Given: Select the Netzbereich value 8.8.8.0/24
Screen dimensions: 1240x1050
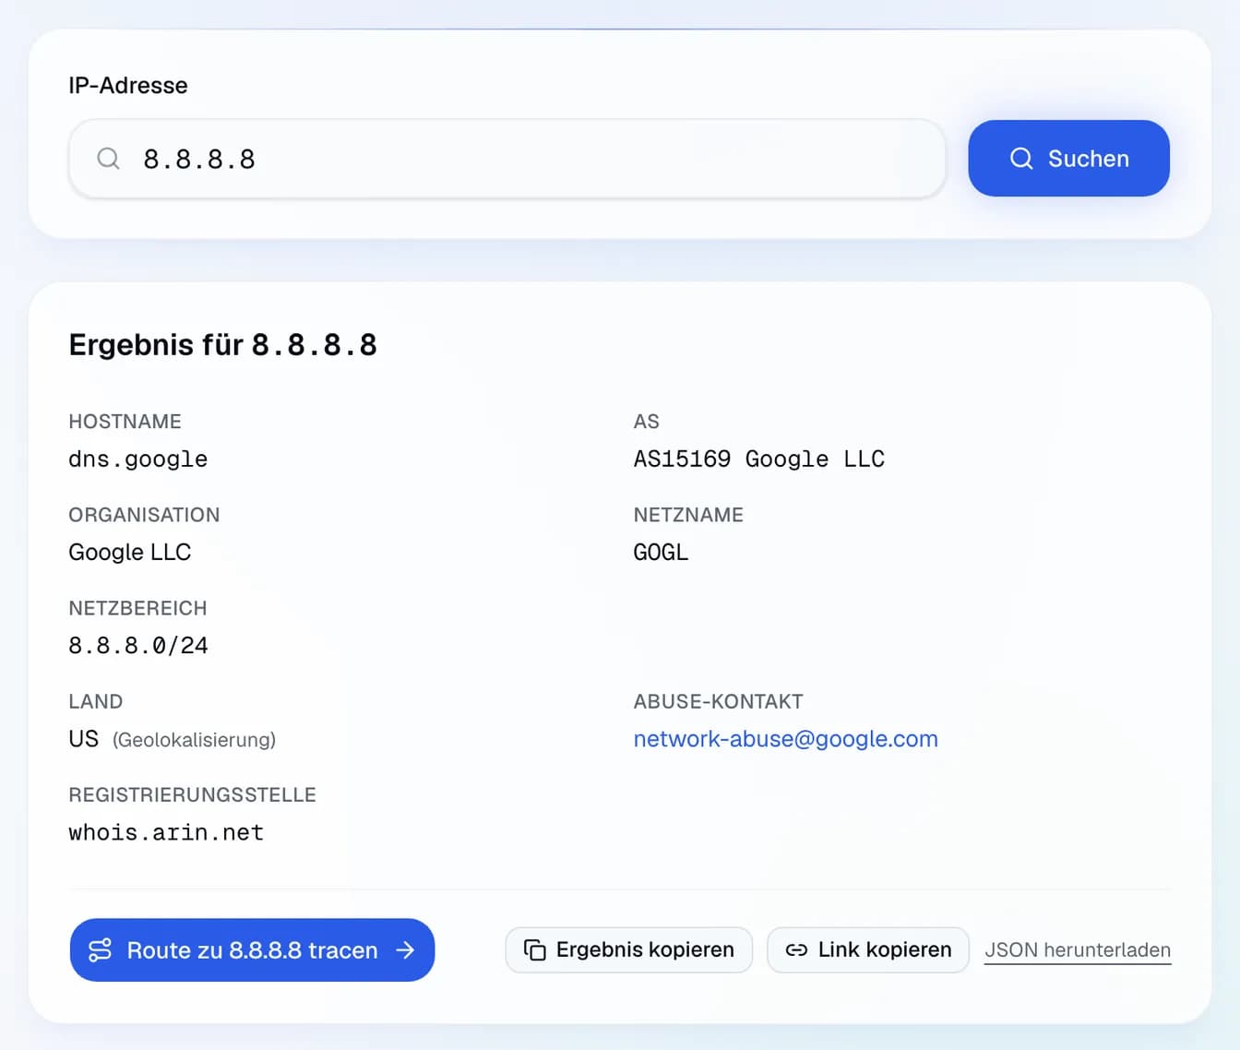Looking at the screenshot, I should (x=138, y=646).
